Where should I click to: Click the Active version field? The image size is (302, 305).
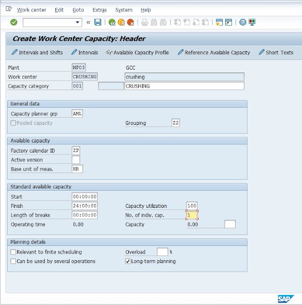tap(76, 160)
